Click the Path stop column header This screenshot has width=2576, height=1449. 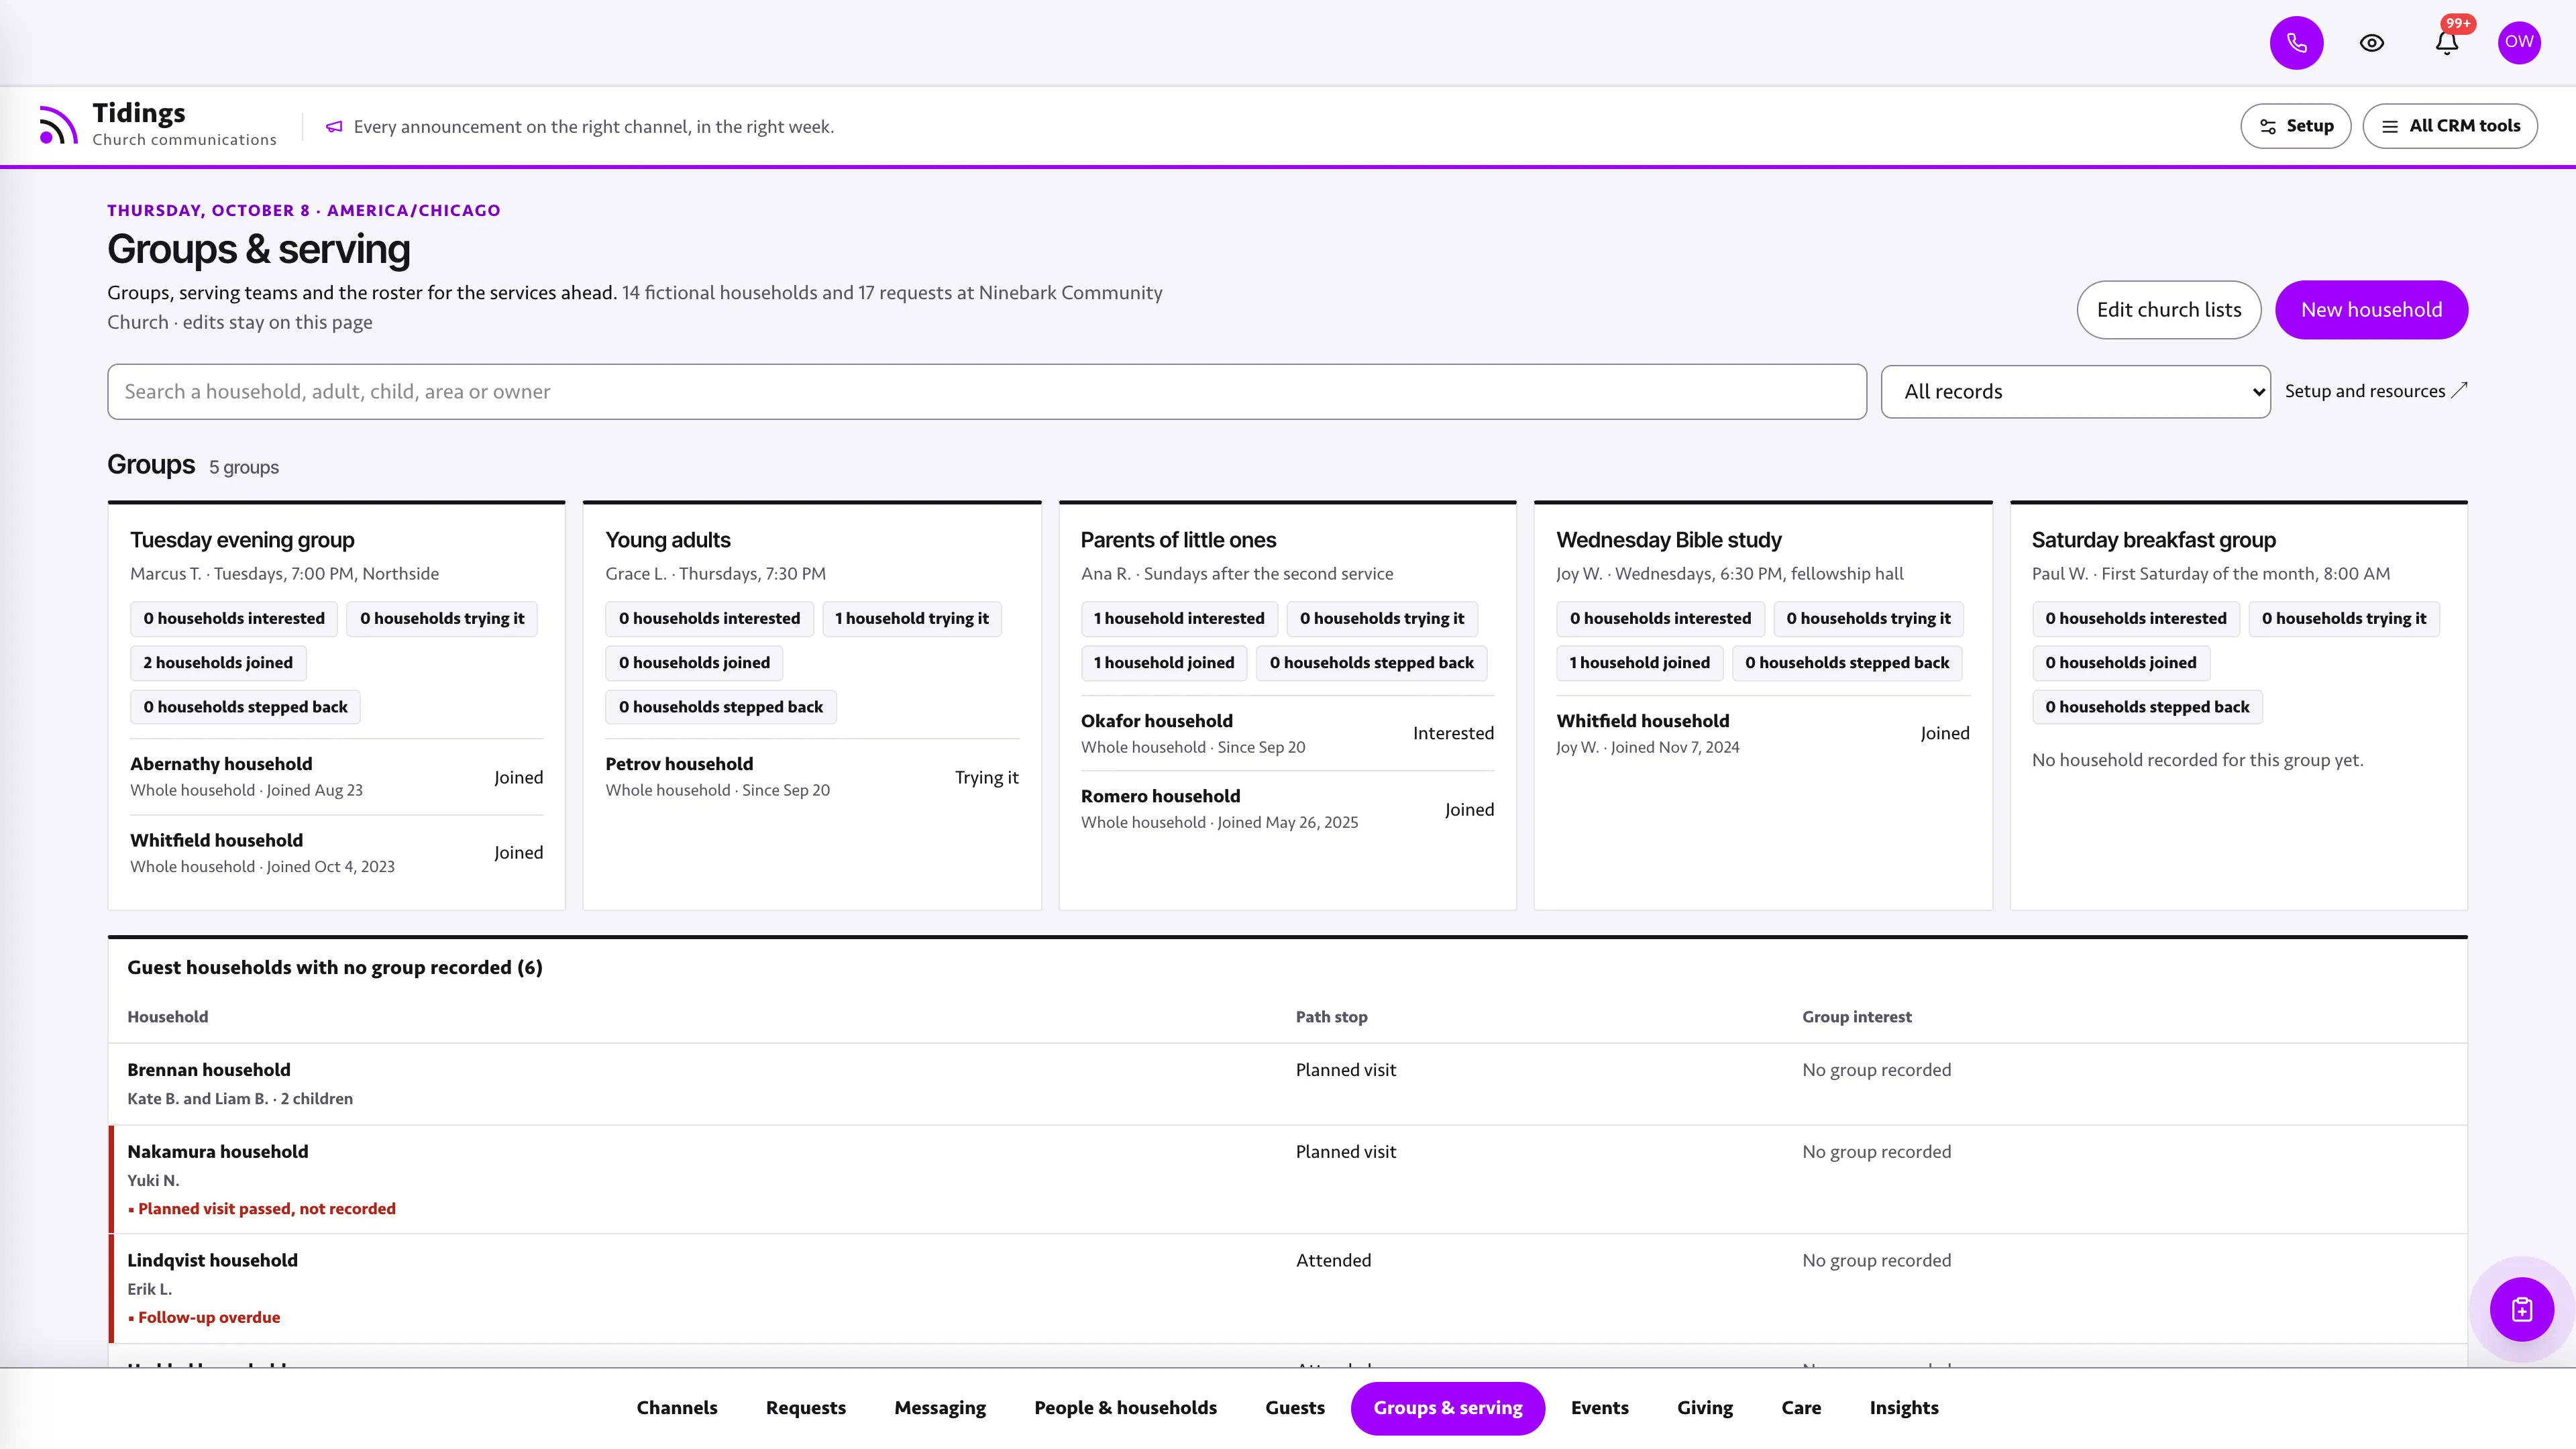(x=1331, y=1017)
